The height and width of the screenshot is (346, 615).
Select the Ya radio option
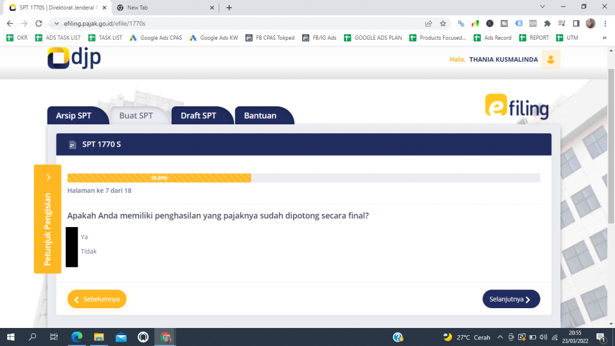click(x=72, y=237)
